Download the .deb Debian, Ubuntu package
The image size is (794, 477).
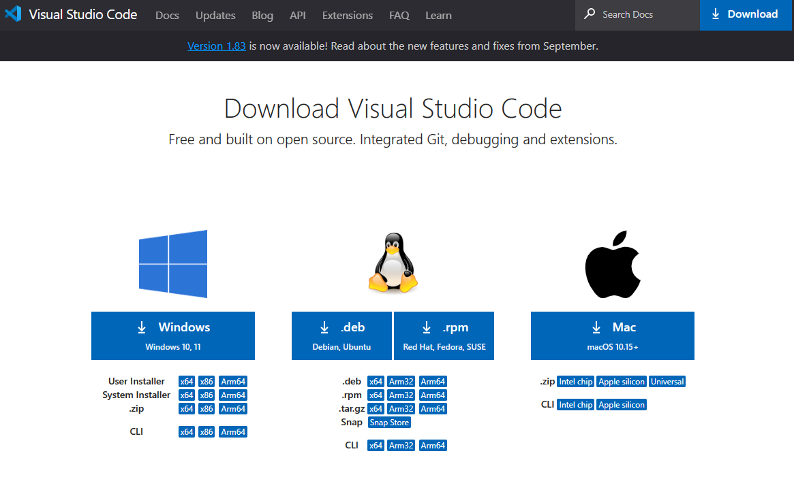tap(342, 336)
